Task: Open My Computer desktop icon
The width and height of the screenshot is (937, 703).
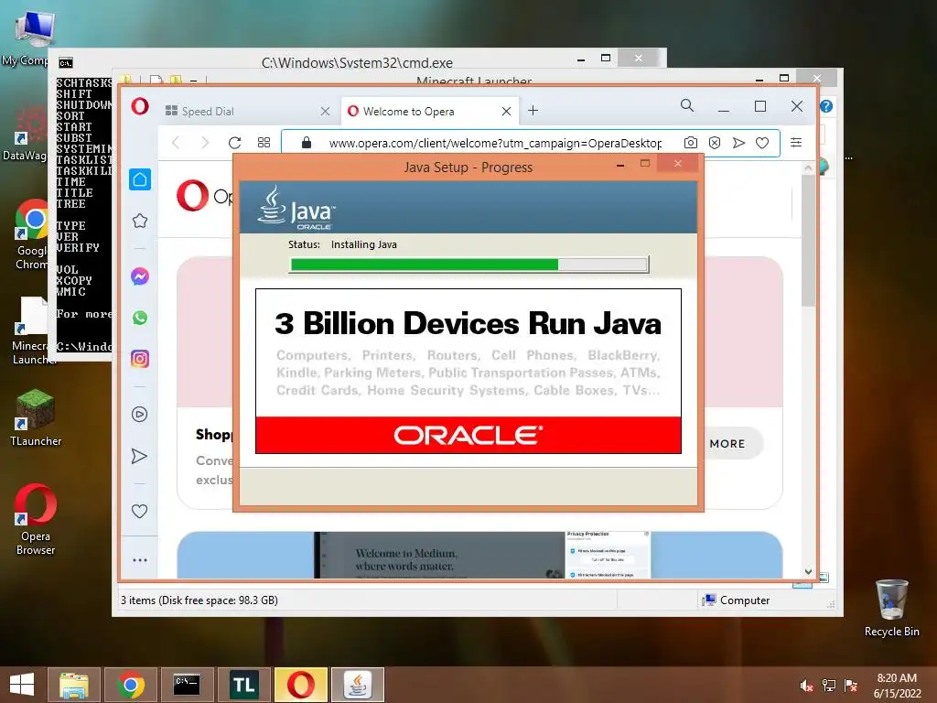Action: [33, 36]
